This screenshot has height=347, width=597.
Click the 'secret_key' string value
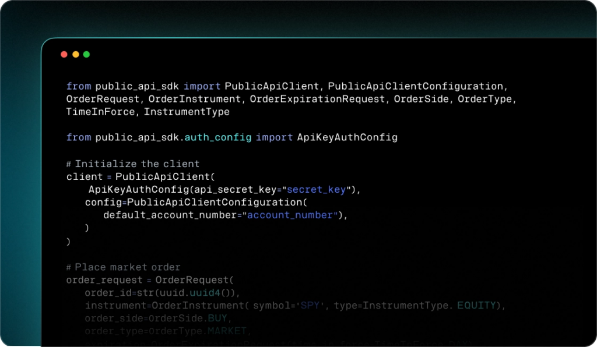tap(317, 190)
